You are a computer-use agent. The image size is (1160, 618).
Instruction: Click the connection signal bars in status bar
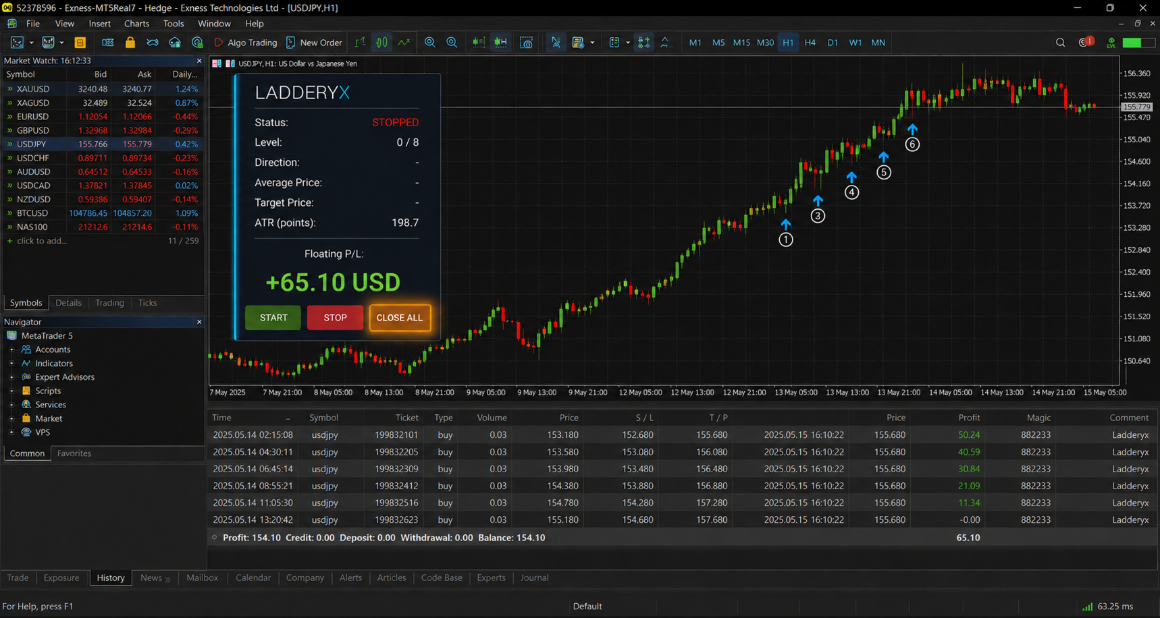[x=1087, y=607]
